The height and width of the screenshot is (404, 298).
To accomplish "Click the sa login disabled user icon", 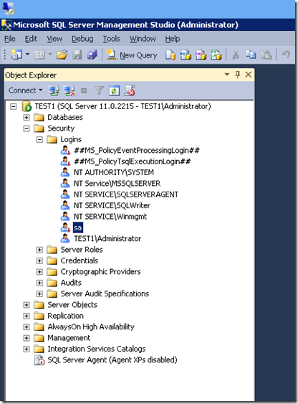I will coord(65,227).
